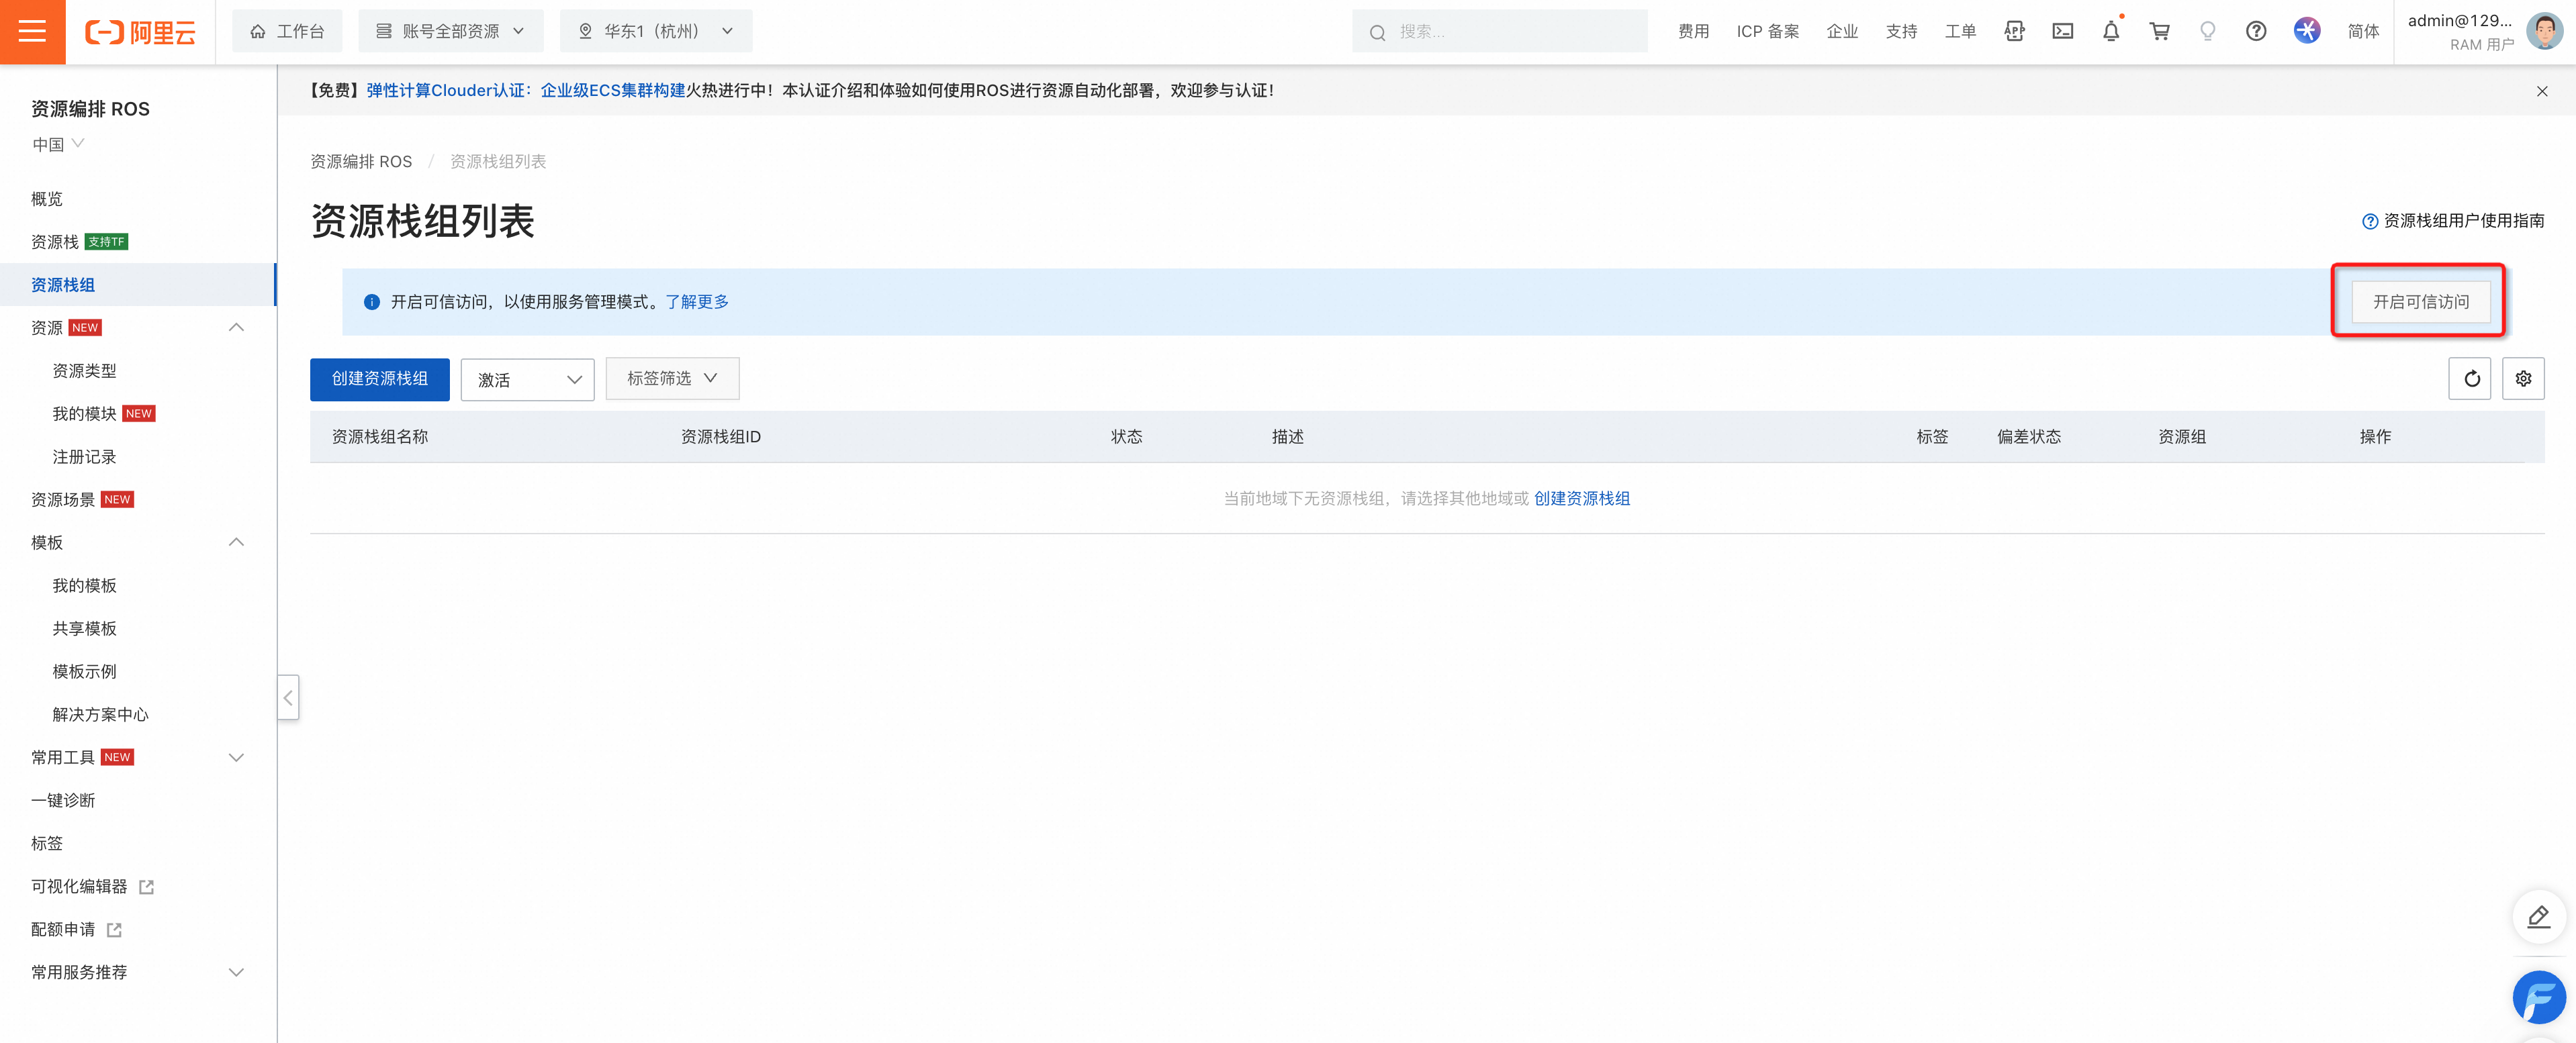Expand the 标签筛选 filter dropdown

[672, 379]
